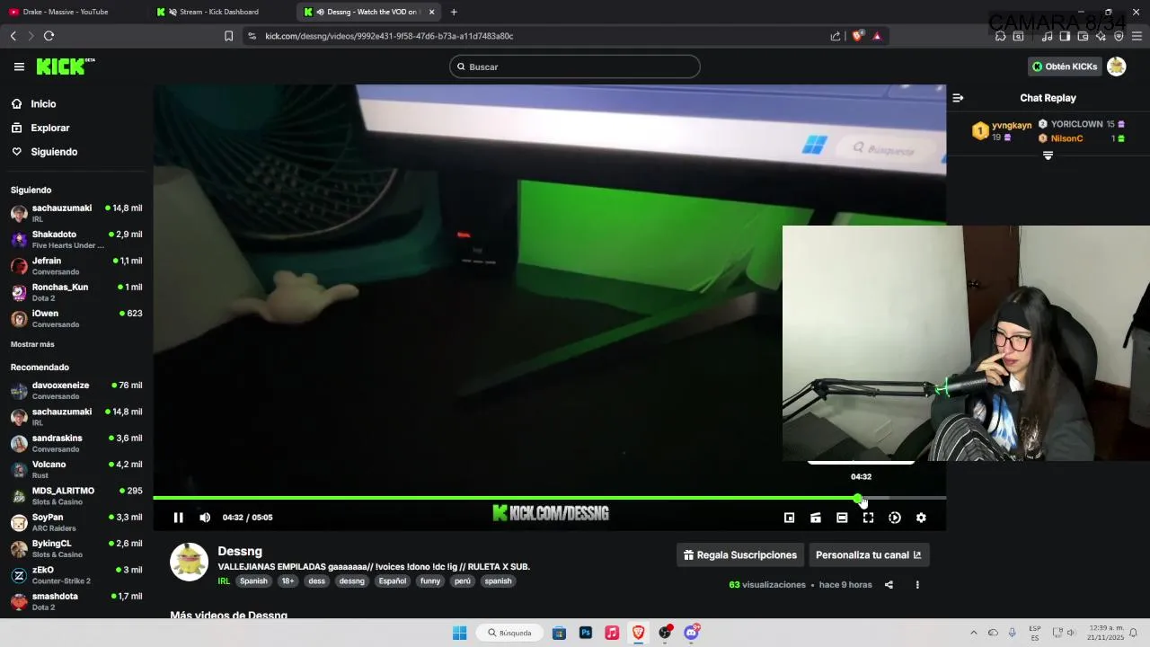Click the kick.com address bar URL
The image size is (1150, 647).
(x=389, y=36)
